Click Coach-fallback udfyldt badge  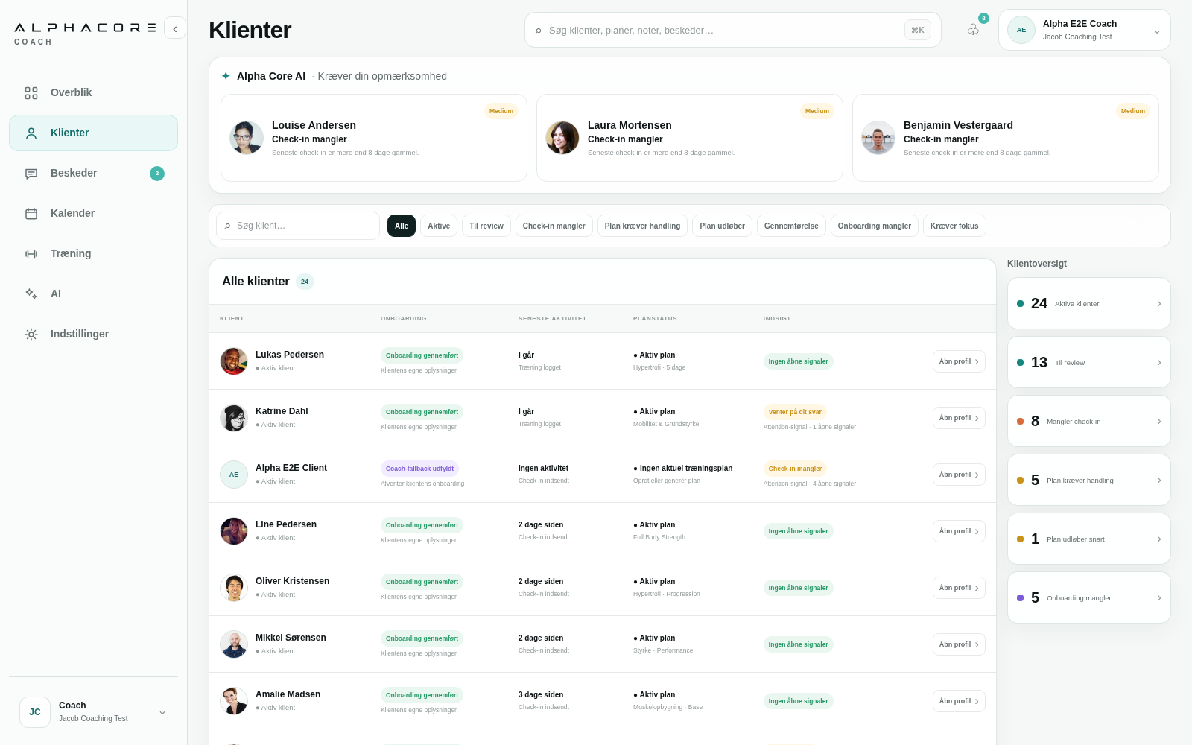pos(419,469)
